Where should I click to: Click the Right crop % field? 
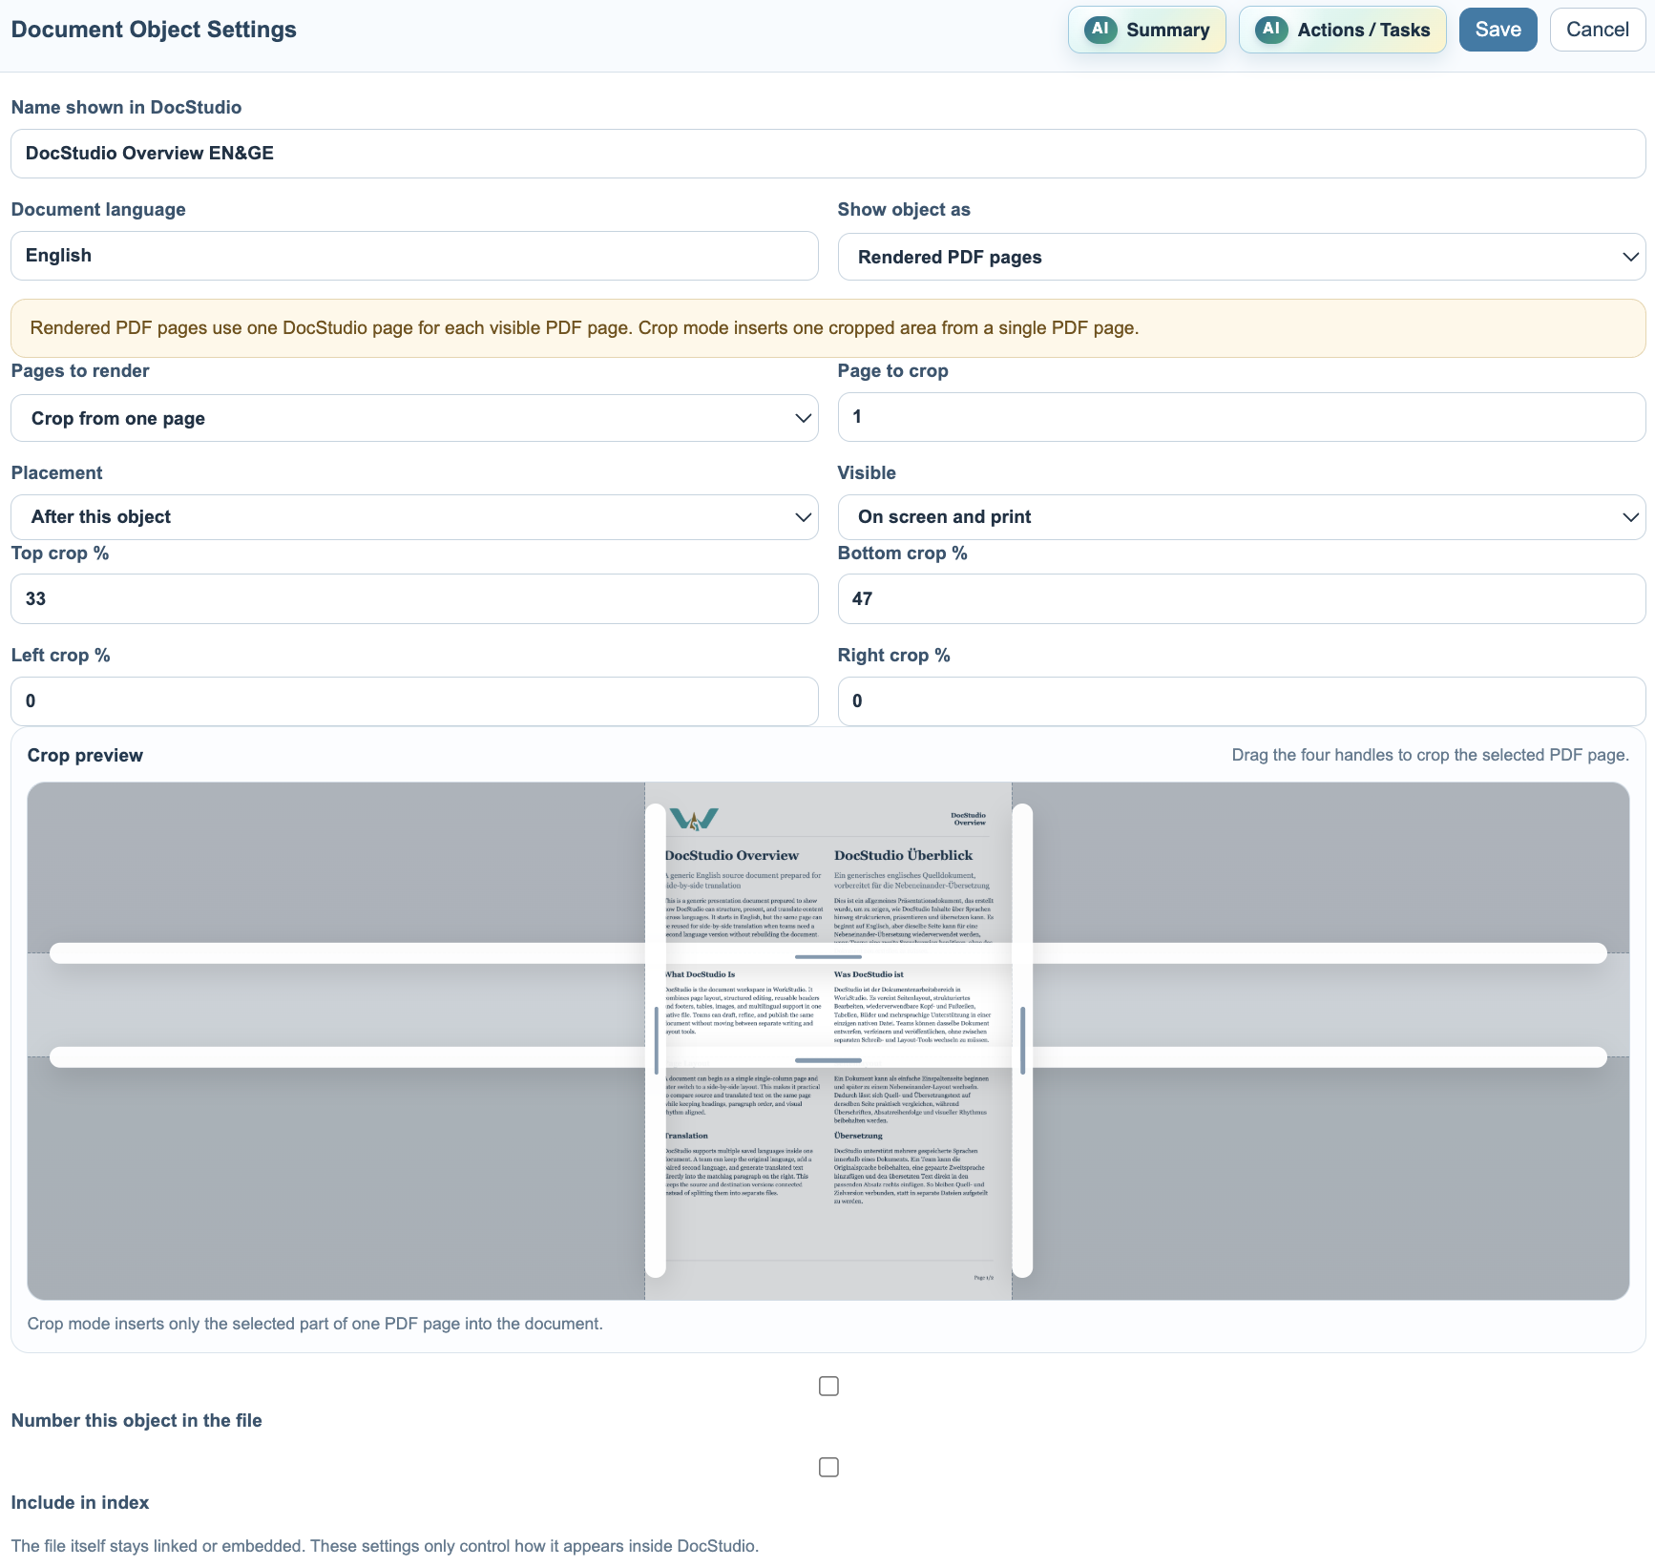pyautogui.click(x=1241, y=701)
